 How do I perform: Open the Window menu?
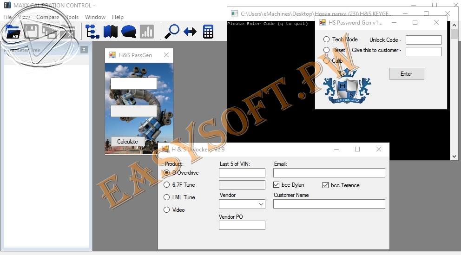pyautogui.click(x=95, y=17)
